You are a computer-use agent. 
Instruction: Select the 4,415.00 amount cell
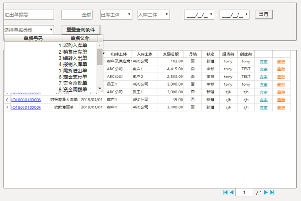[171, 69]
